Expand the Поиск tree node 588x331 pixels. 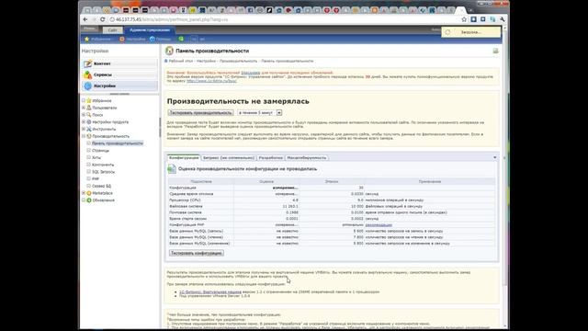84,115
